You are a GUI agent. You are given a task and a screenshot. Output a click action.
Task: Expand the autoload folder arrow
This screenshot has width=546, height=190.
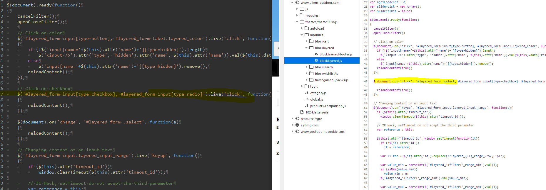pos(302,28)
